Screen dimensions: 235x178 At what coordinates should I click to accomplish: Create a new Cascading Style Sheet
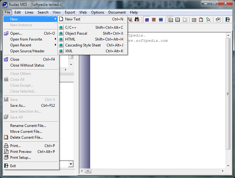click(93, 45)
